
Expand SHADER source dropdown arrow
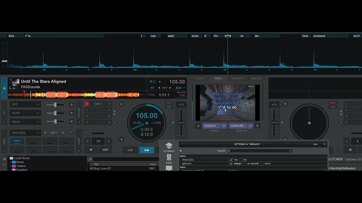click(224, 126)
